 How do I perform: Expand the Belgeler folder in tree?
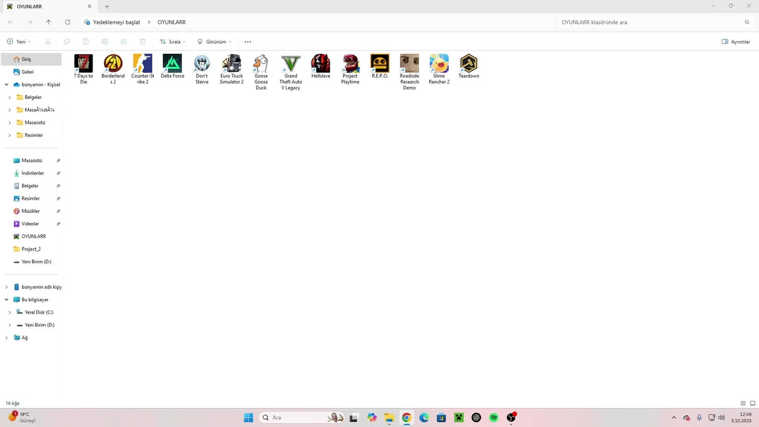(x=9, y=97)
